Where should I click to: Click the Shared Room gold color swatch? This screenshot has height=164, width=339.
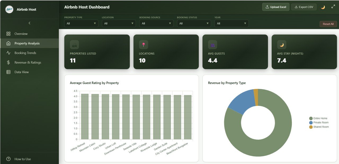click(x=311, y=127)
